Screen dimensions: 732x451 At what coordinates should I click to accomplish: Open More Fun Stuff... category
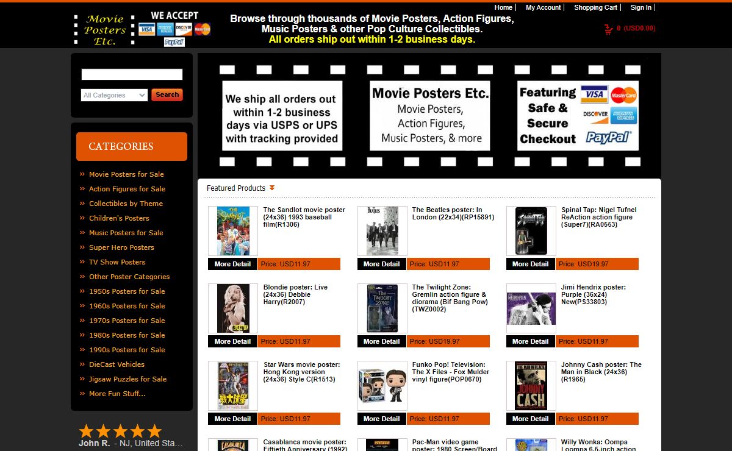117,394
